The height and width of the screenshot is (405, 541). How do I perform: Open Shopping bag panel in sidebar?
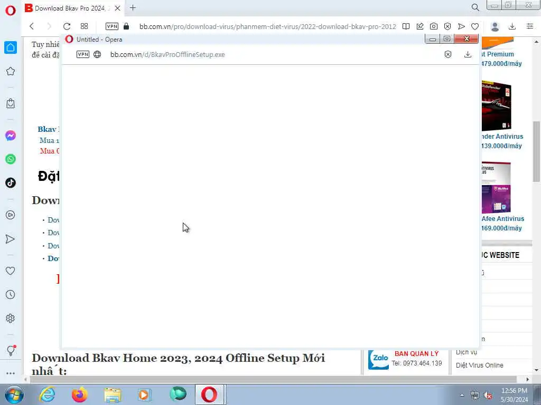[x=11, y=103]
